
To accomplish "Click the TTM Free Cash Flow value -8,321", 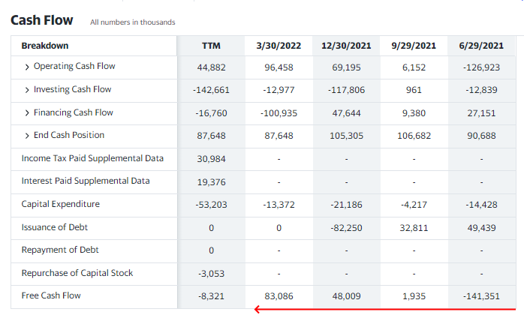I will point(211,296).
